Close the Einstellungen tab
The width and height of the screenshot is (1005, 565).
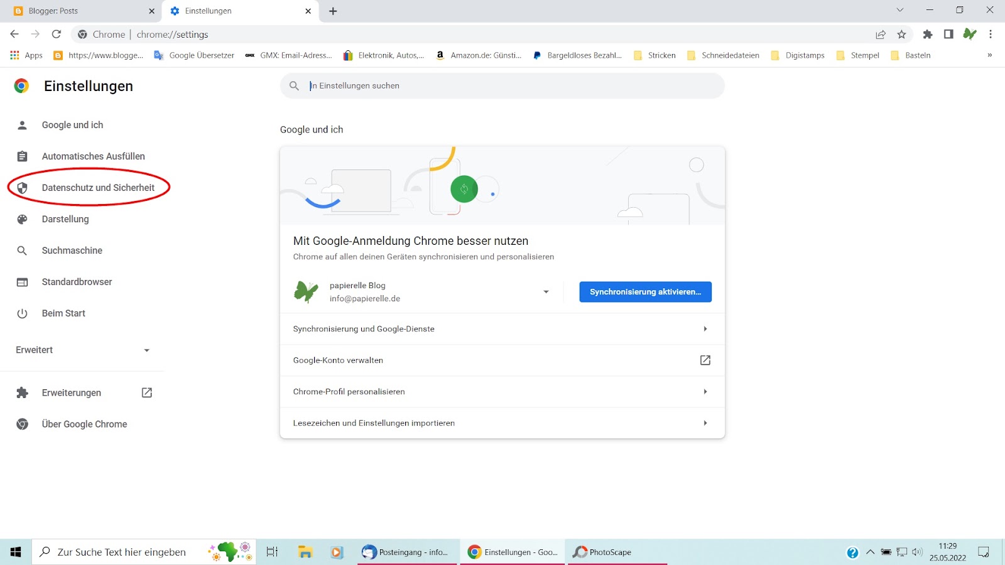(x=308, y=11)
